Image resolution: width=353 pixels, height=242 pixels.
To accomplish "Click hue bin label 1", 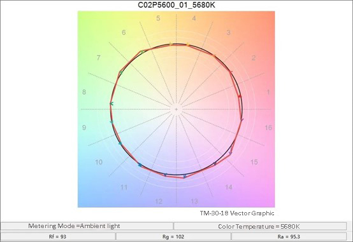I will point(268,92).
